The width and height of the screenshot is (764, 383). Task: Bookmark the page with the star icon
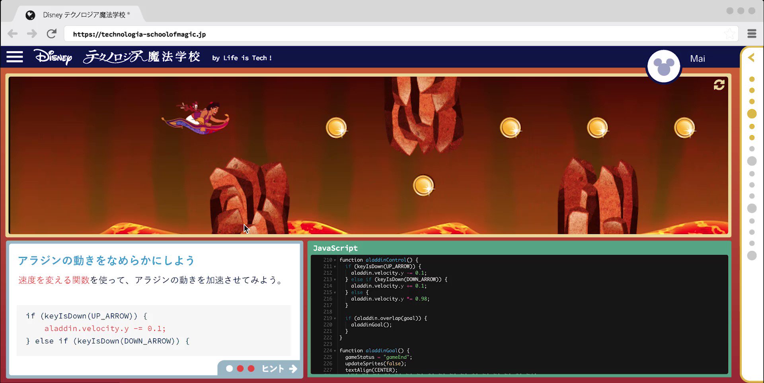(729, 34)
